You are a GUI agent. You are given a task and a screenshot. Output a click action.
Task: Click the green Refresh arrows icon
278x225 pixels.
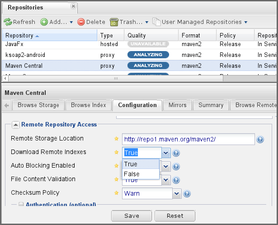(8, 22)
